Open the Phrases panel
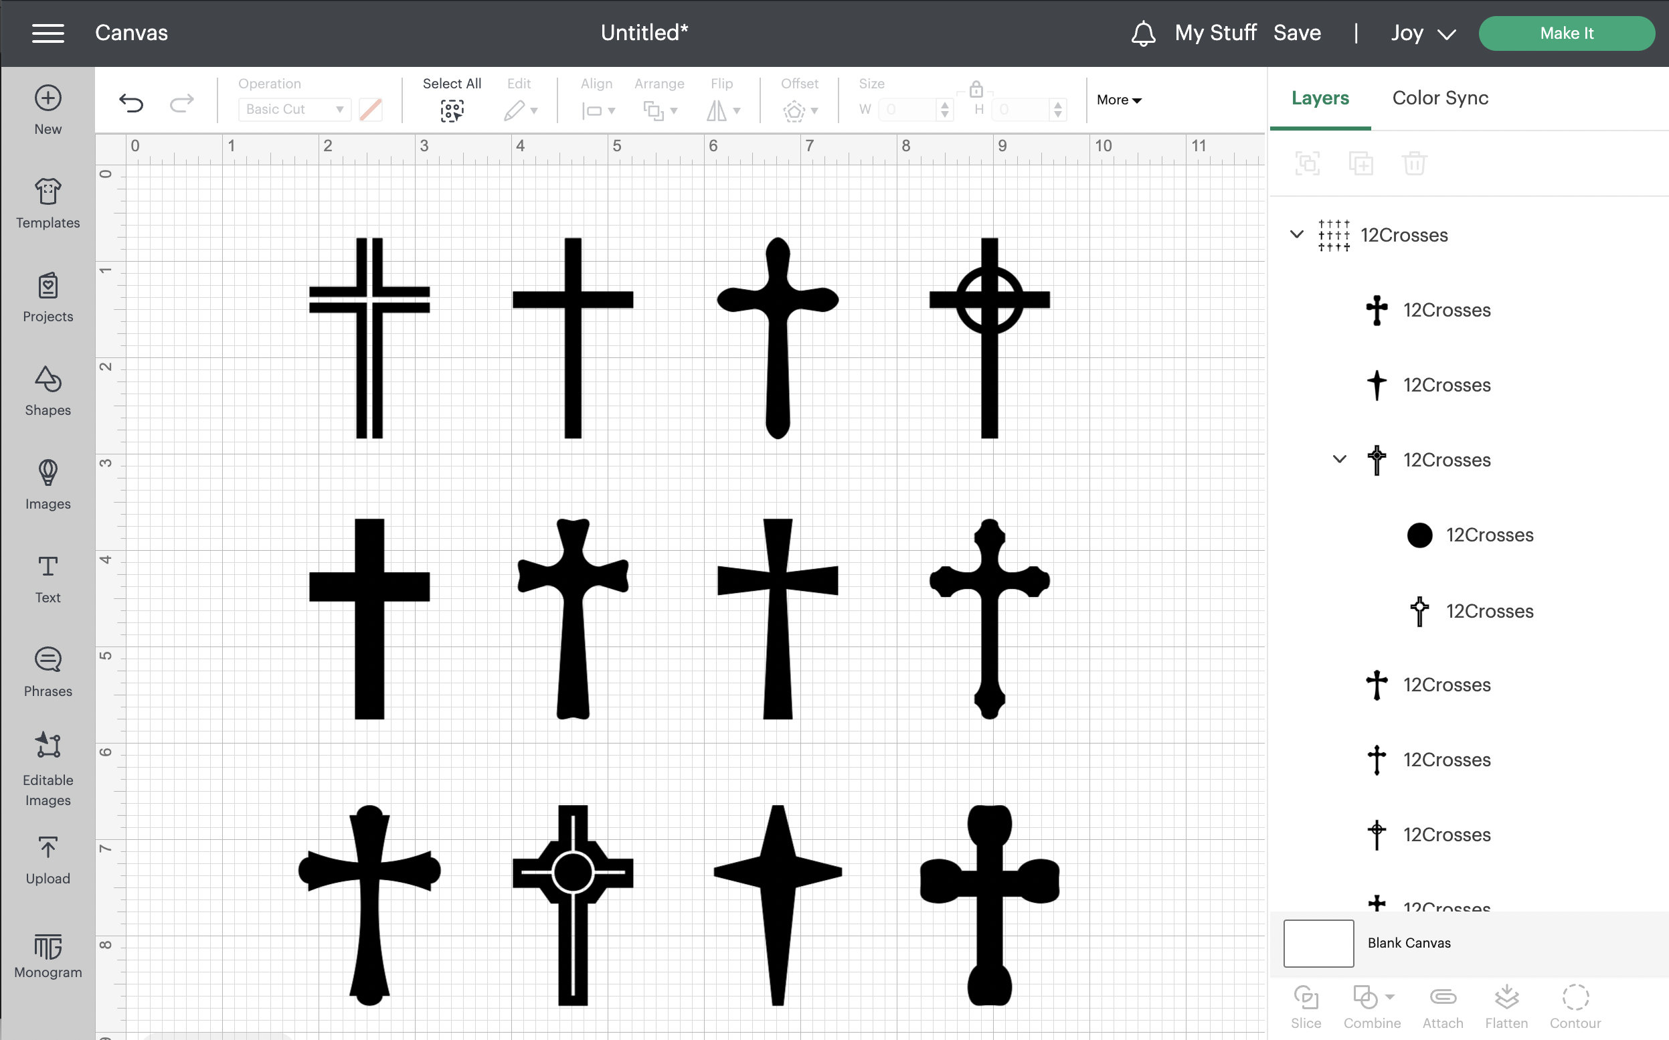 47,671
